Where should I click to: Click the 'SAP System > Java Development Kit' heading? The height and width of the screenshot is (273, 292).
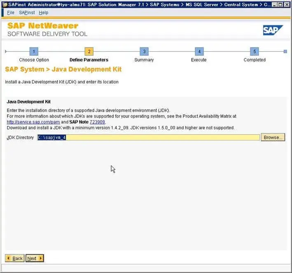tap(63, 69)
